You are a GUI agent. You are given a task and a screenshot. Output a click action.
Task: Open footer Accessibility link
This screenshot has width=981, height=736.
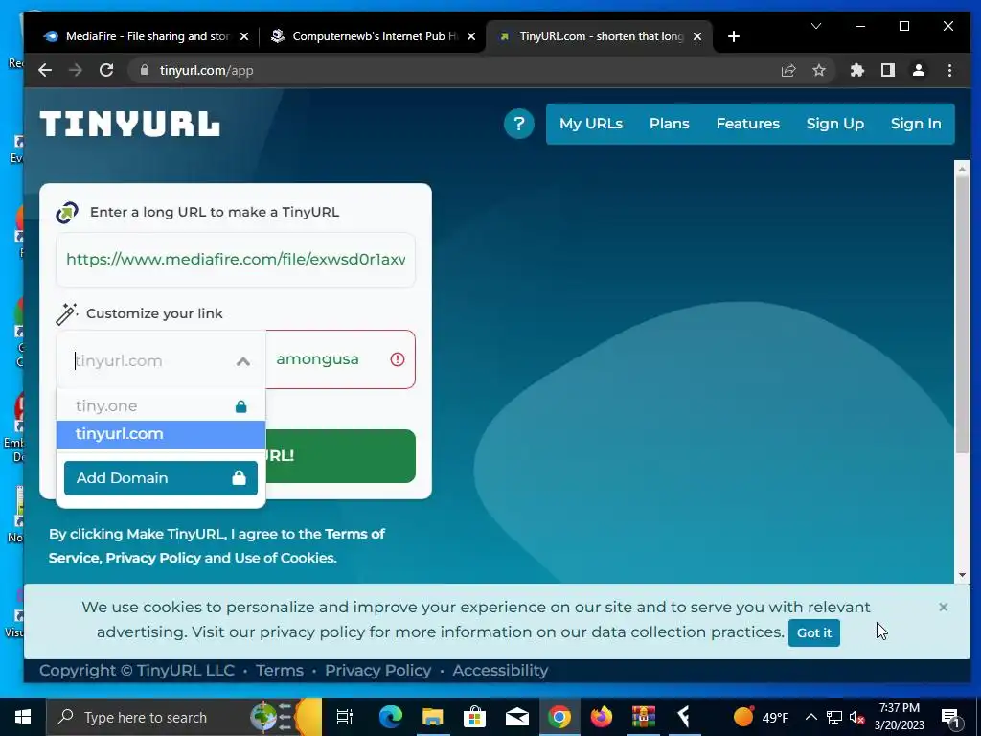pyautogui.click(x=500, y=670)
